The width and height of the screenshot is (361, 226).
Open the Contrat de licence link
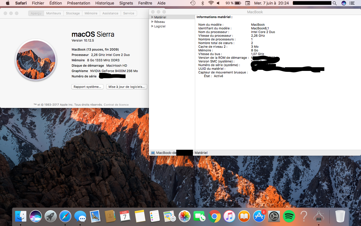(x=116, y=105)
